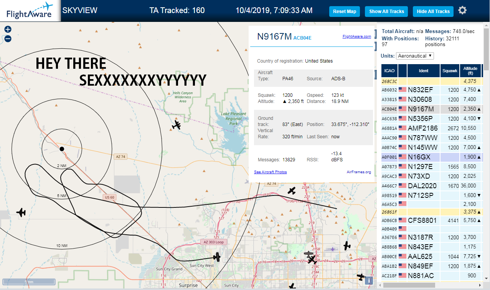
Task: Select the N787WW row
Action: click(432, 138)
